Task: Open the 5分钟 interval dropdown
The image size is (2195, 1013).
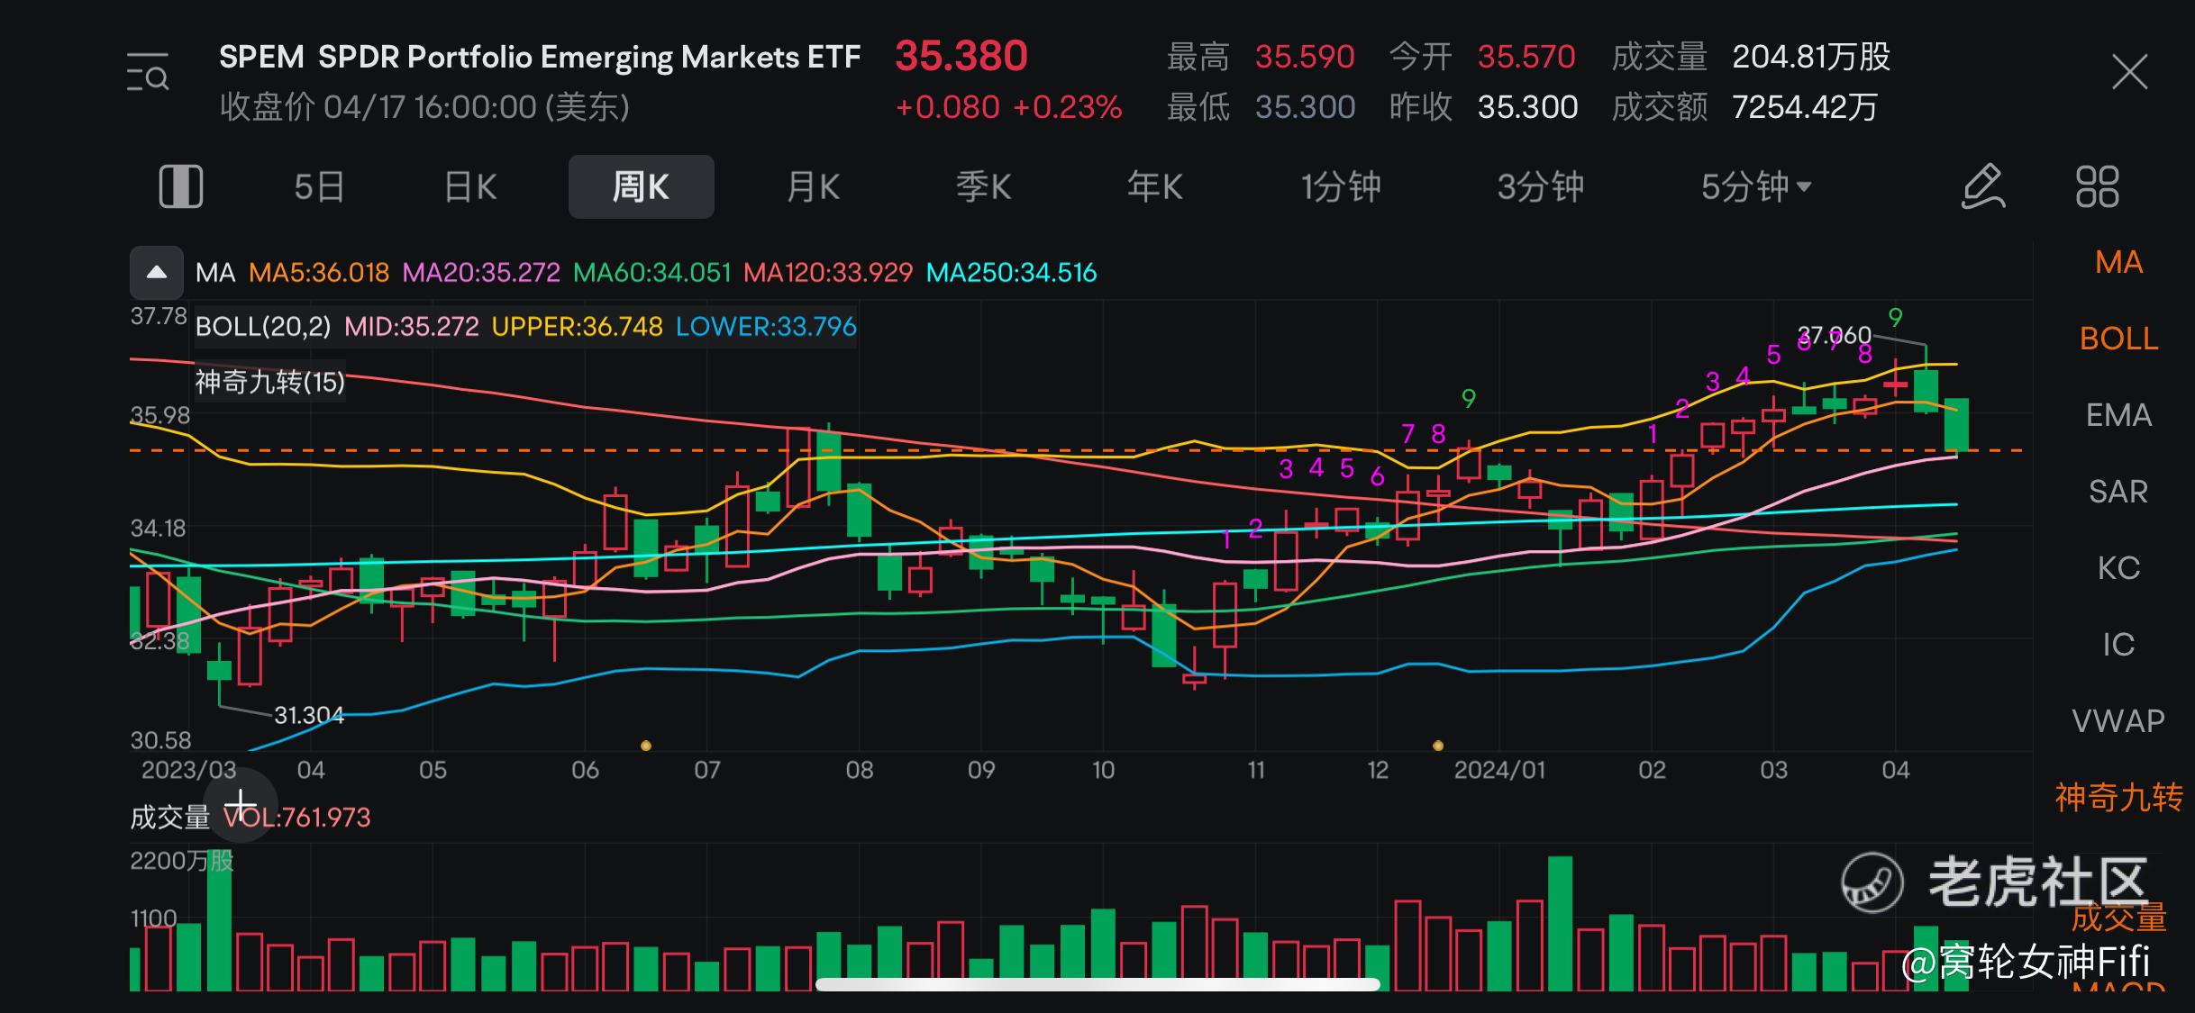Action: click(1755, 187)
